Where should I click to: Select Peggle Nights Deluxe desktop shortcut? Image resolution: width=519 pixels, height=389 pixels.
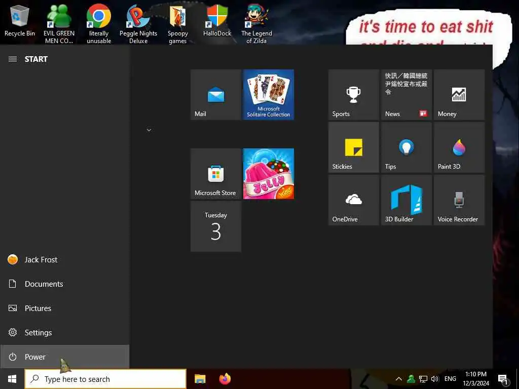click(138, 24)
